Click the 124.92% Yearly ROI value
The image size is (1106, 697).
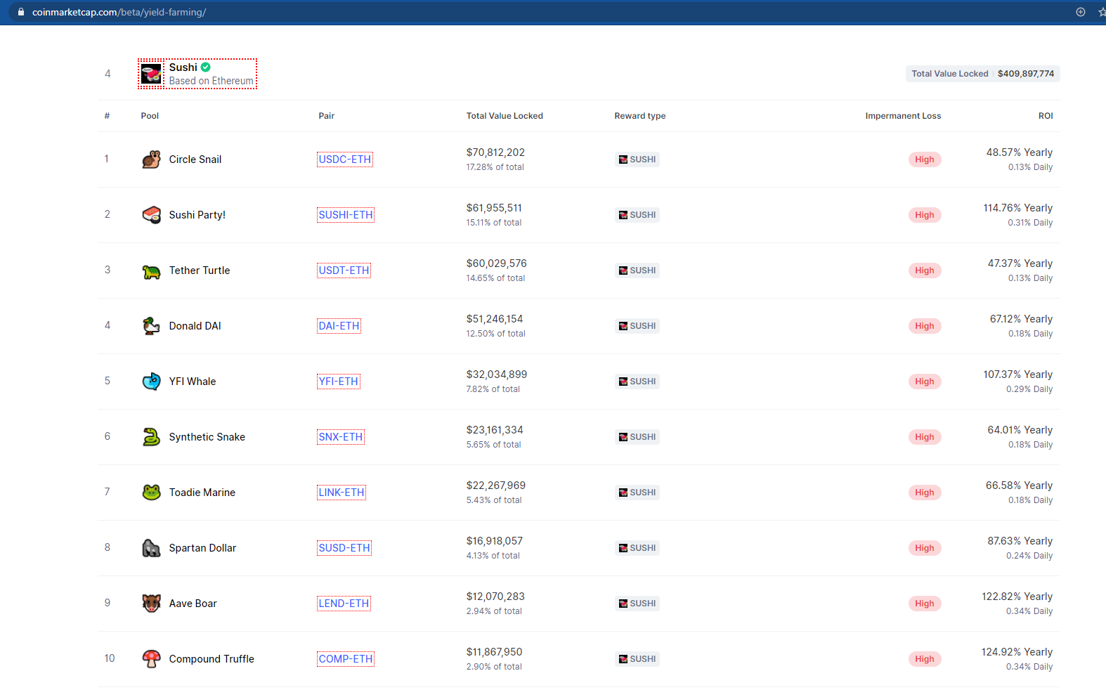tap(1017, 652)
